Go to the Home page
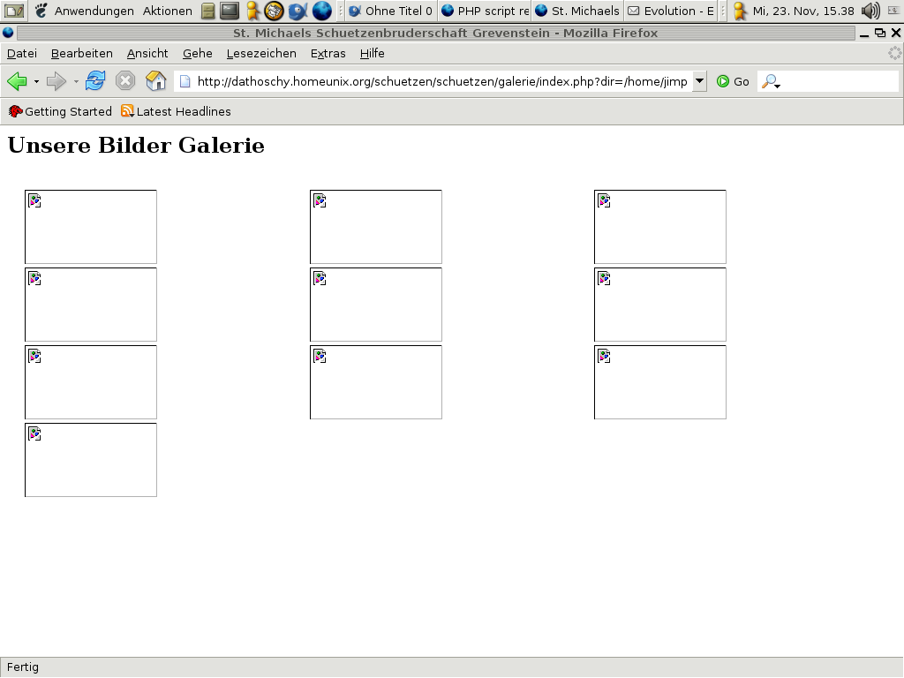This screenshot has height=678, width=904. 155,81
